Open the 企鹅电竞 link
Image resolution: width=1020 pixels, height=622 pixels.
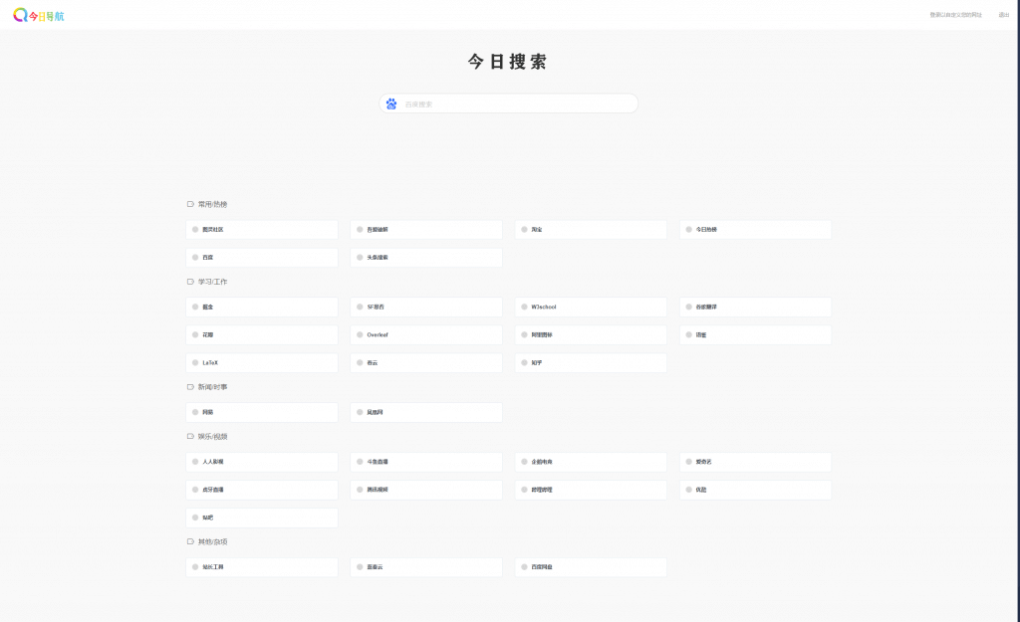coord(592,462)
